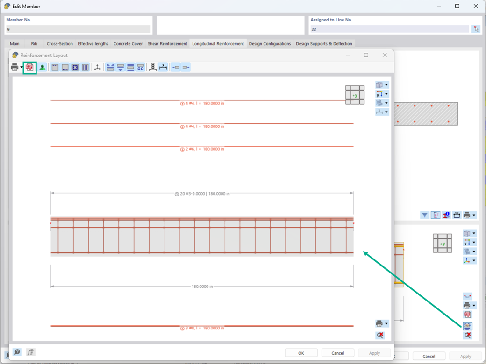Screen dimensions: 486x364
Task: Open the magnifier search at dialog bottom
Action: pyautogui.click(x=17, y=352)
